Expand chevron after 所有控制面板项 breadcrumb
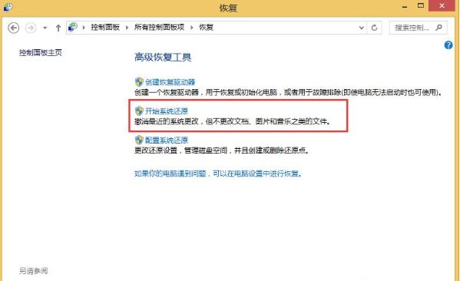Screen dimensions: 460x281 click(191, 28)
